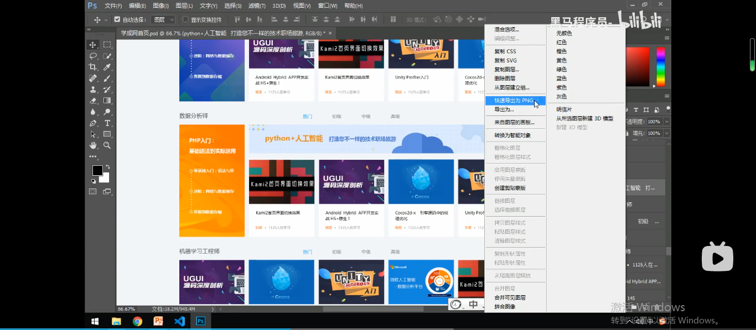Enable the 显示变换控件 checkbox

[185, 19]
